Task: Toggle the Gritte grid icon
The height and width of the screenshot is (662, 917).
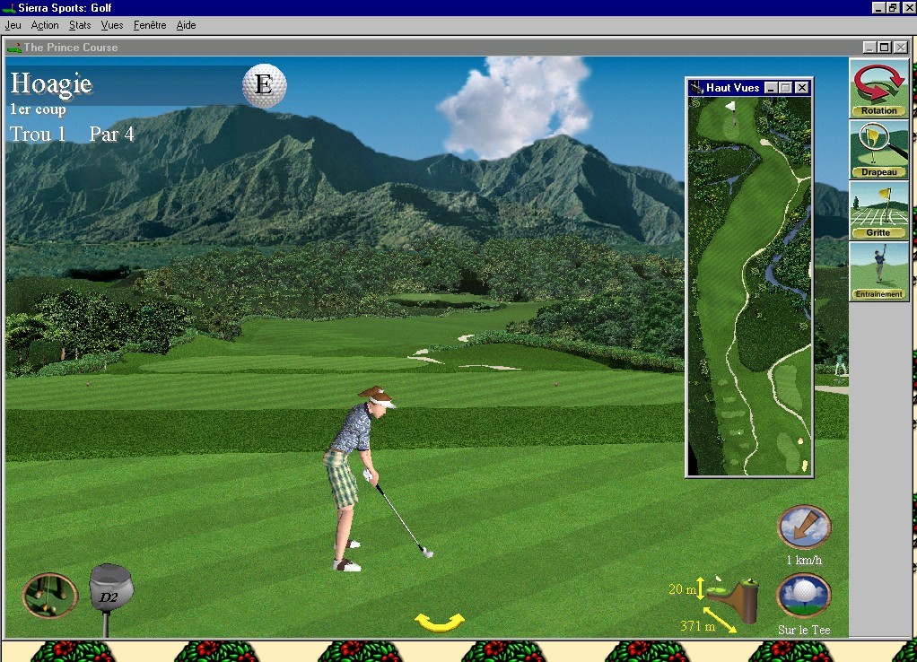Action: pyautogui.click(x=878, y=211)
